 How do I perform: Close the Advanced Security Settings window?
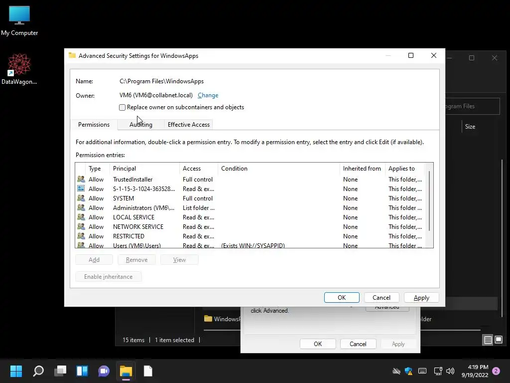tap(434, 56)
